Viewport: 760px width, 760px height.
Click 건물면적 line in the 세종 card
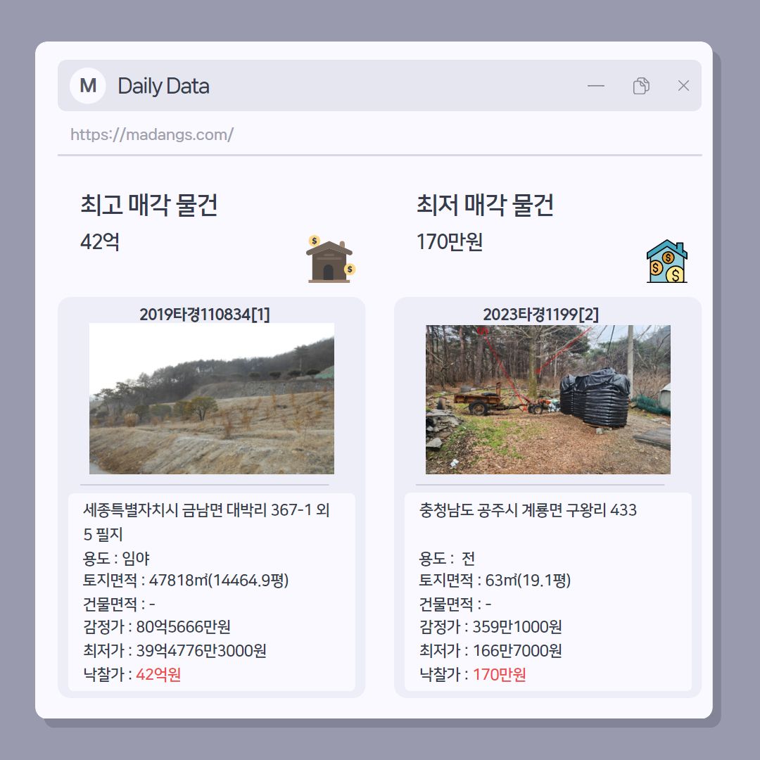[119, 604]
